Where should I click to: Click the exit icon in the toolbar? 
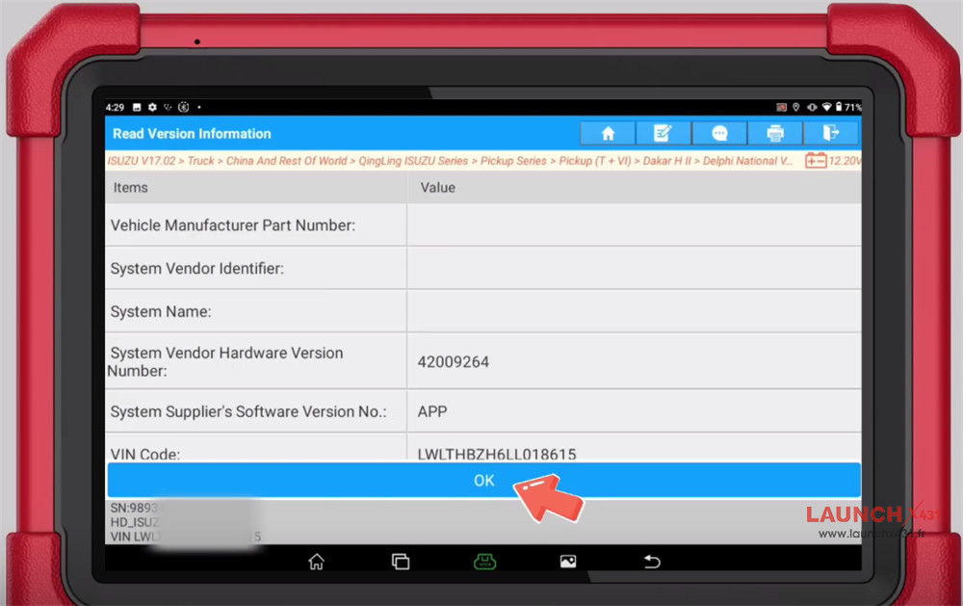click(x=830, y=133)
